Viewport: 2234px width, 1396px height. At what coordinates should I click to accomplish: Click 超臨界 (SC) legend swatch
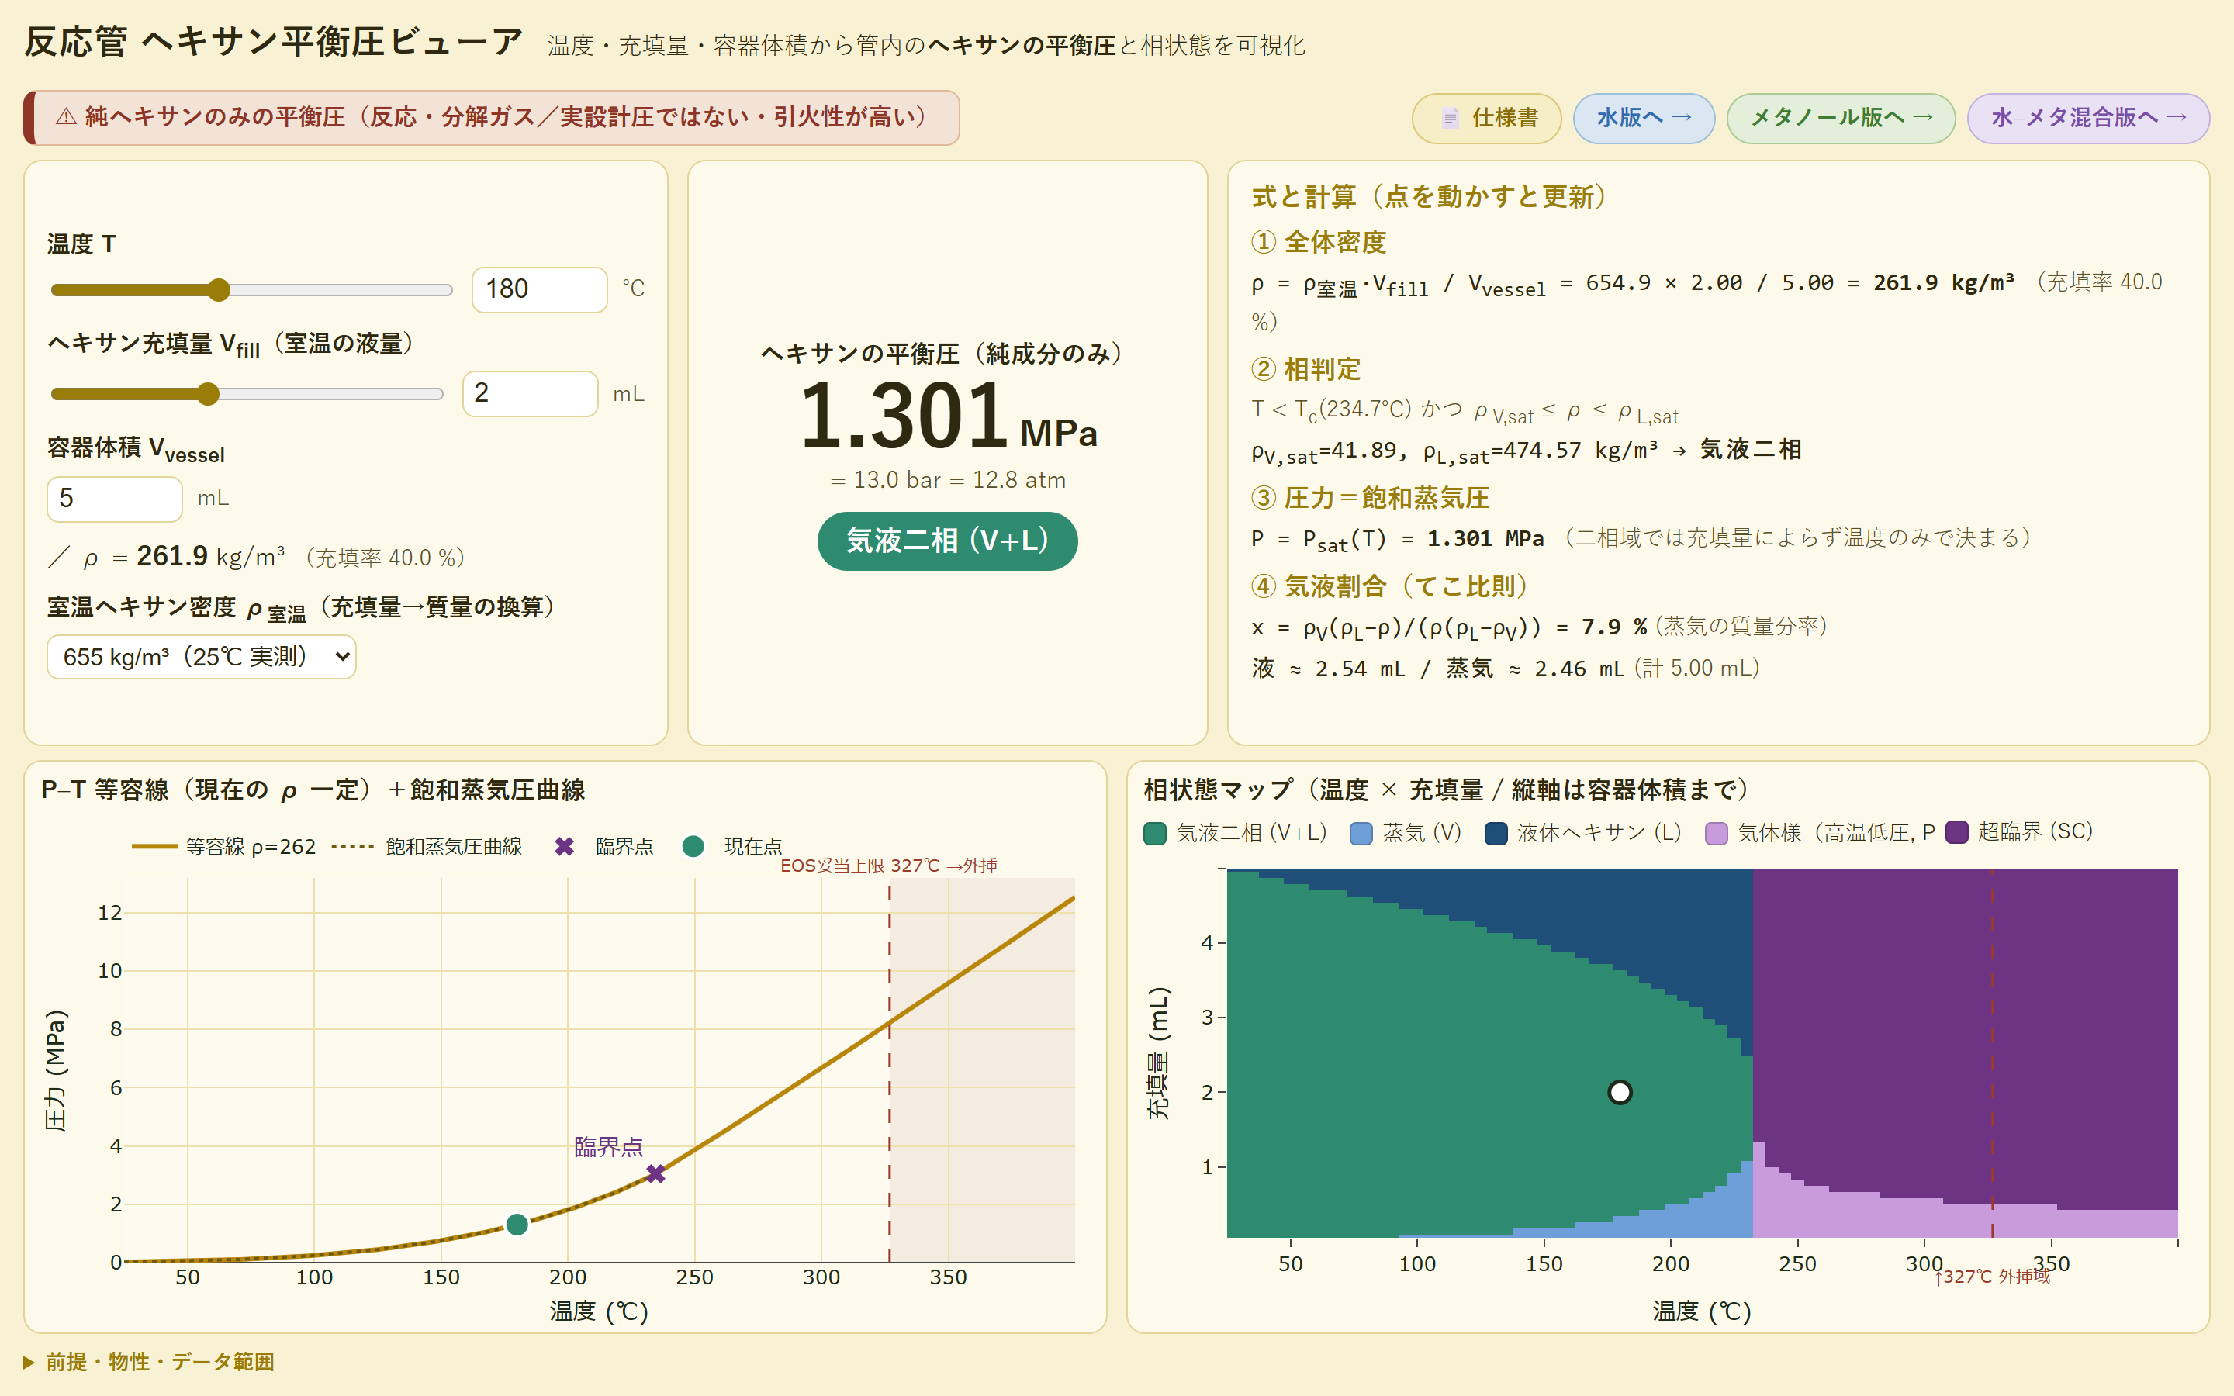(x=1956, y=833)
